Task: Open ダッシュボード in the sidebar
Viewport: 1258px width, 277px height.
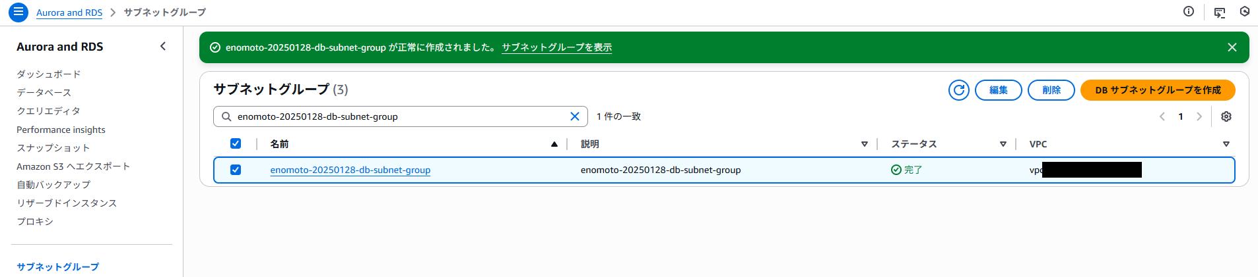Action: pos(49,74)
